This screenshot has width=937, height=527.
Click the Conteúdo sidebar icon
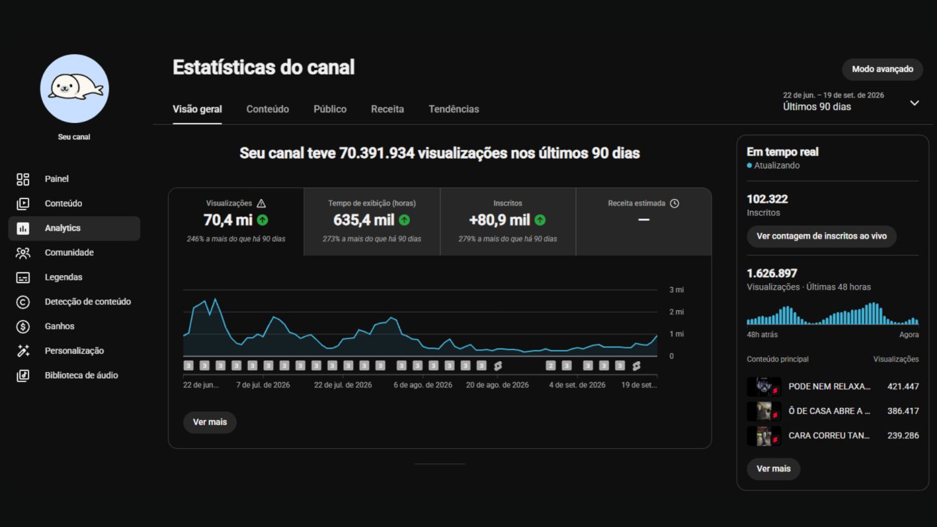23,204
